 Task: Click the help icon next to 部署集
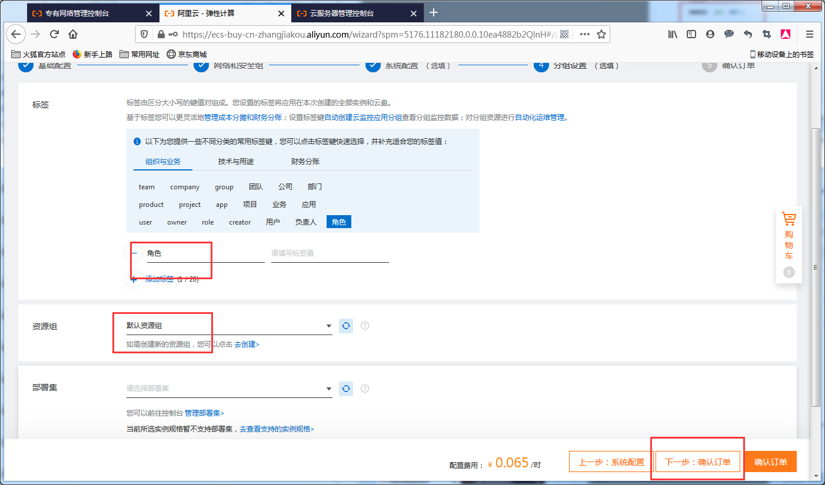click(x=365, y=388)
